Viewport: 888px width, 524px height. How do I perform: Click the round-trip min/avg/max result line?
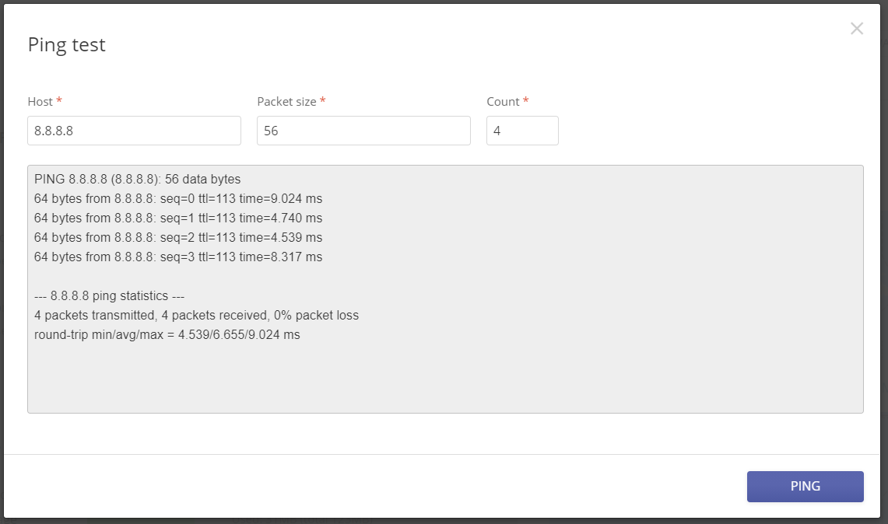(x=167, y=334)
